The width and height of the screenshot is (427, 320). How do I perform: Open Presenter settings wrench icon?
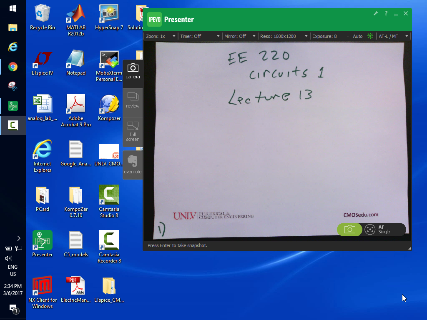(376, 13)
